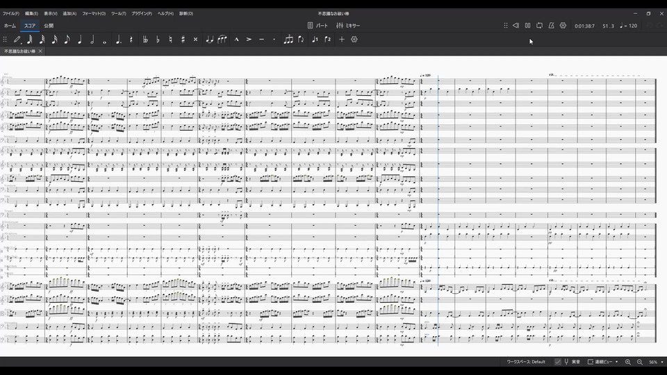This screenshot has width=667, height=375.
Task: Open the ミキサー mixer
Action: coord(348,26)
